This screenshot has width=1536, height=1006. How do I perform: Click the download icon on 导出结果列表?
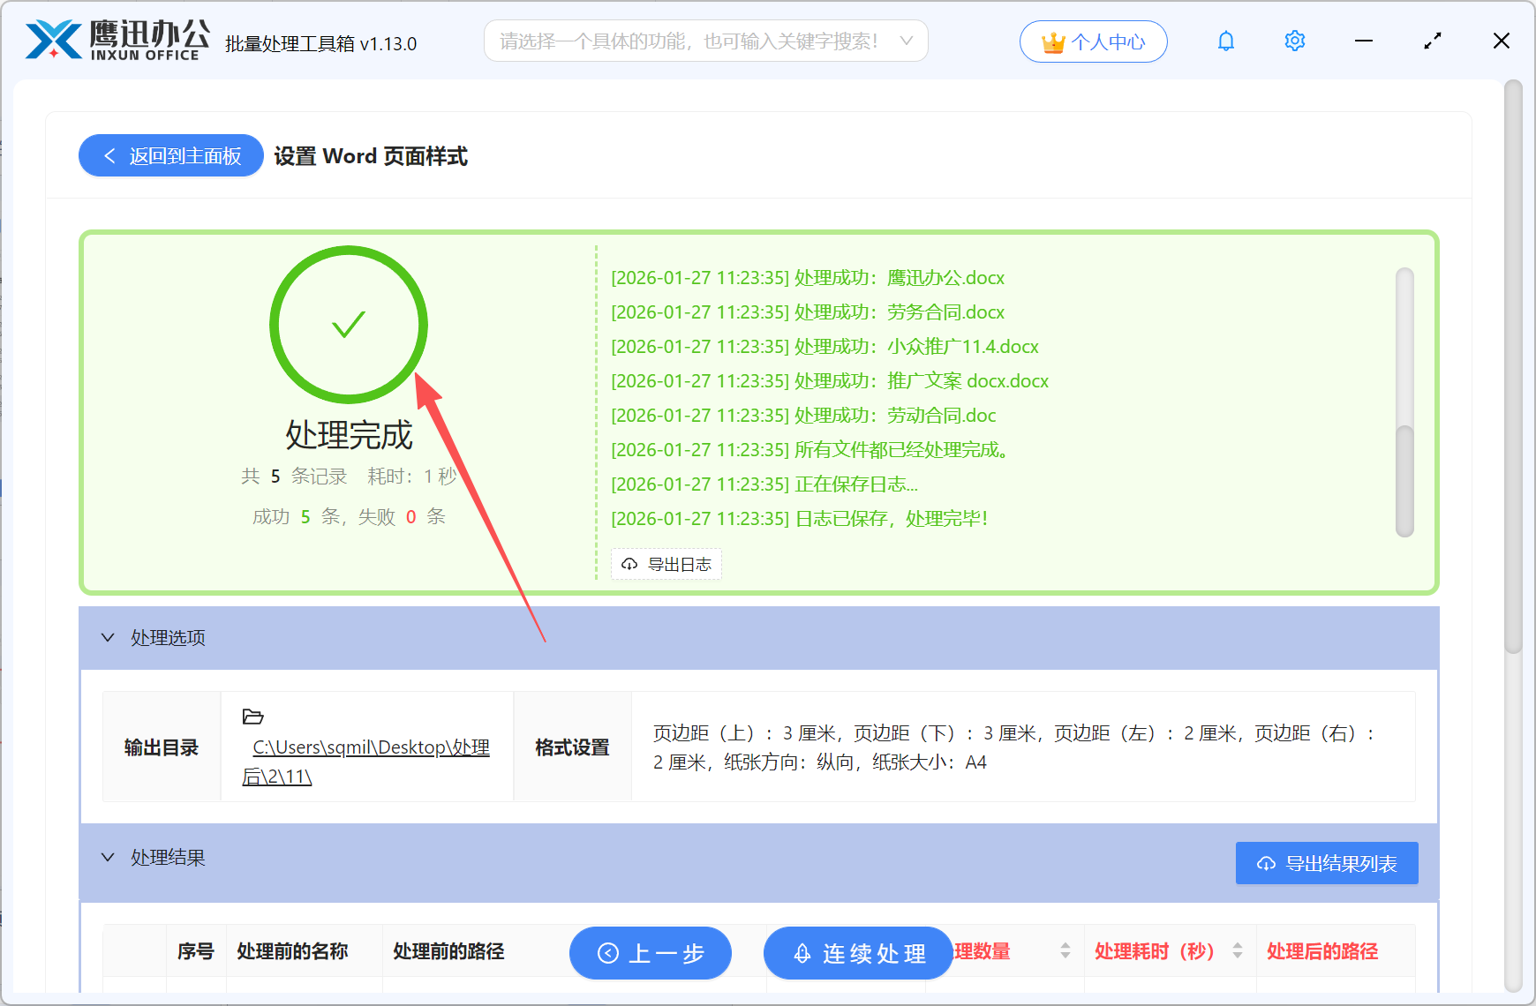point(1266,863)
